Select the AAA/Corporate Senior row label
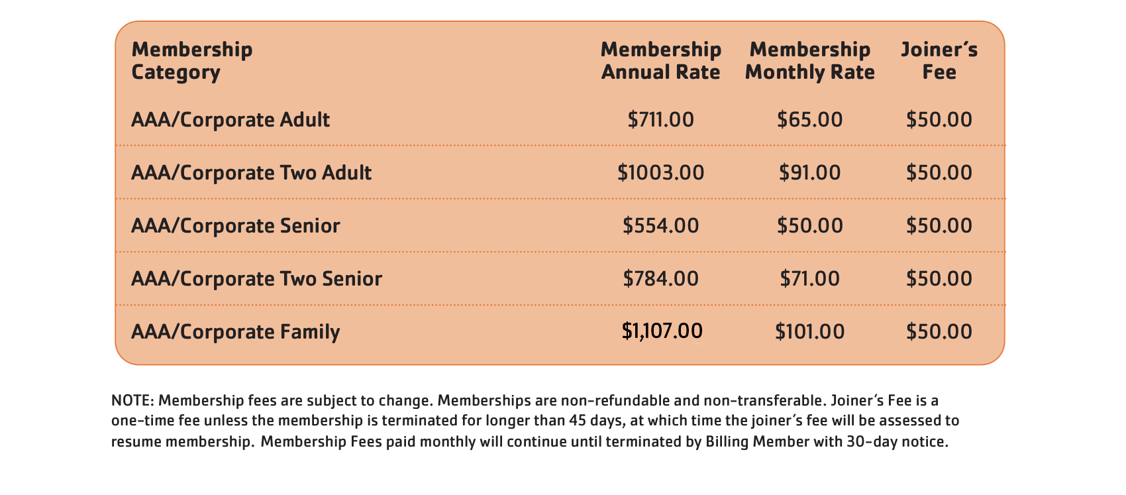This screenshot has width=1126, height=495. click(236, 226)
